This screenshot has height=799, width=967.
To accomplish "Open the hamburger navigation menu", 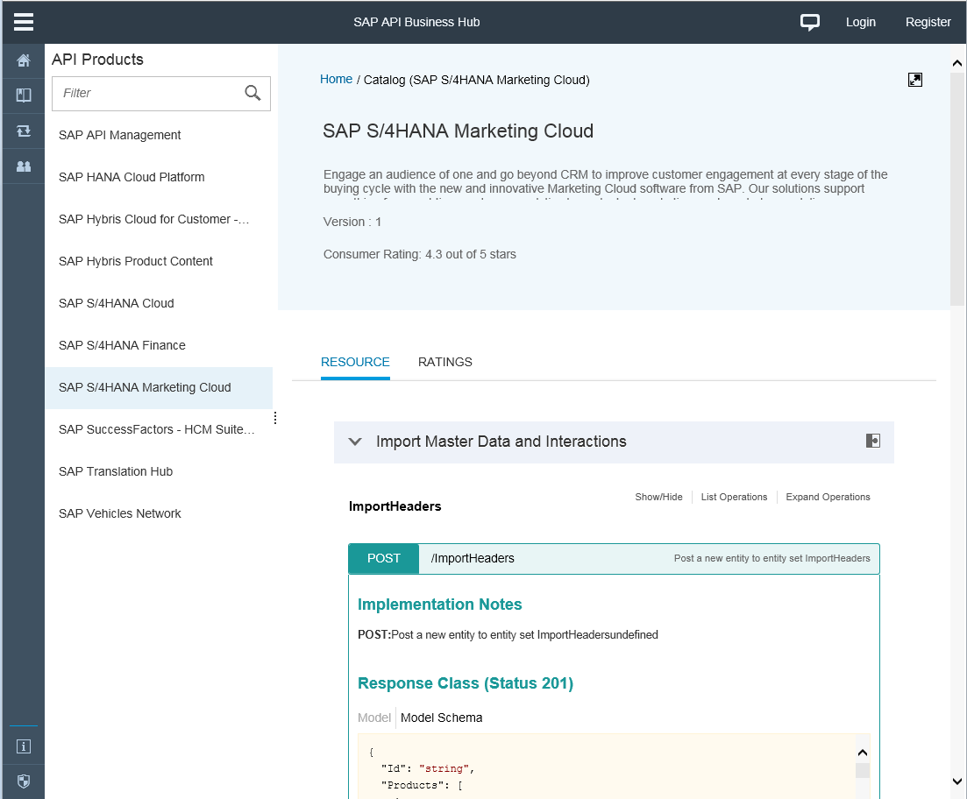I will 24,22.
